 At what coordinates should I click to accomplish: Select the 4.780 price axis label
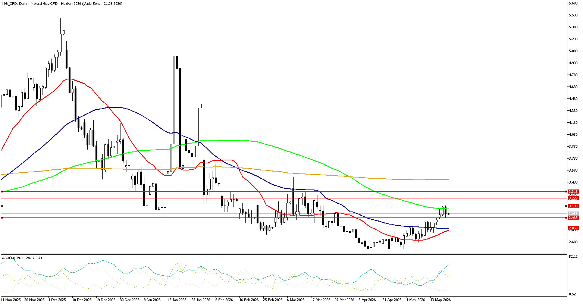point(573,75)
